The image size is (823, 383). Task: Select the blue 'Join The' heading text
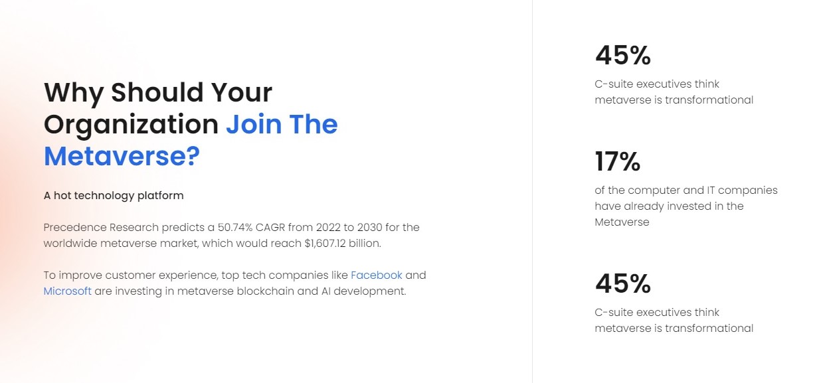pos(282,124)
